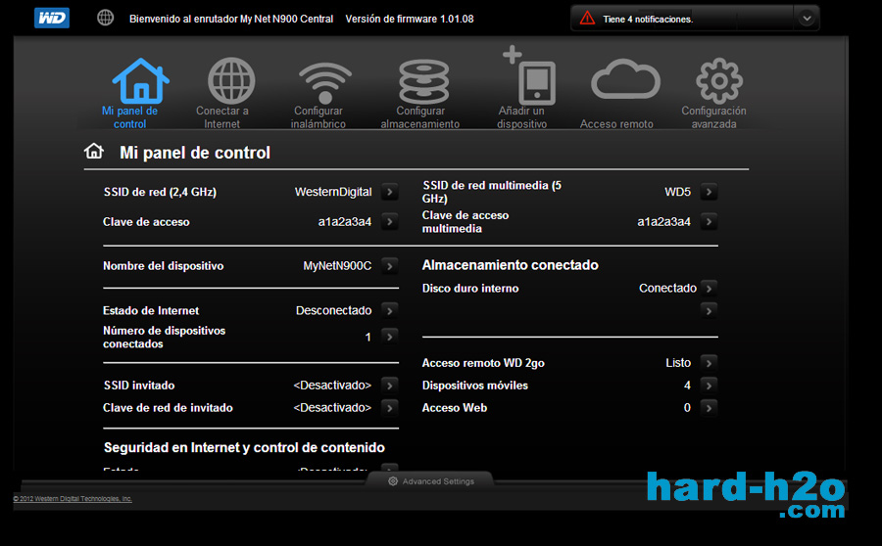Open Acceso remoto cloud icon
The height and width of the screenshot is (546, 882).
(x=625, y=79)
